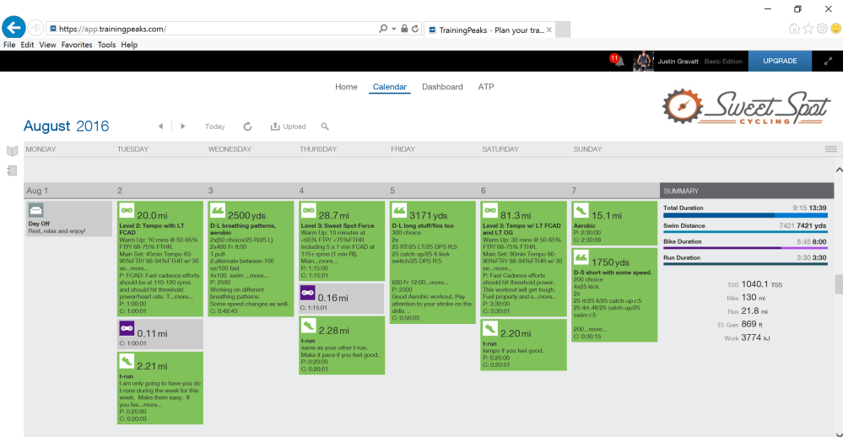
Task: Collapse the week row using the chevron
Action: point(838,170)
